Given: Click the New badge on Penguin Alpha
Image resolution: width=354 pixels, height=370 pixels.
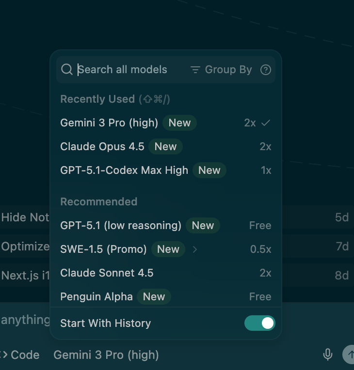Looking at the screenshot, I should point(154,297).
